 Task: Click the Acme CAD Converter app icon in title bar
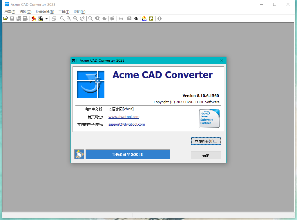pos(7,4)
